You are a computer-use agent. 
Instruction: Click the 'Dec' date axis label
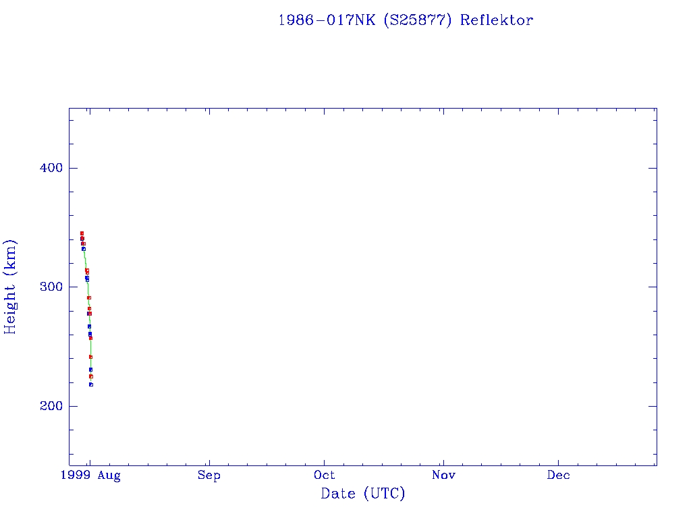click(x=559, y=476)
